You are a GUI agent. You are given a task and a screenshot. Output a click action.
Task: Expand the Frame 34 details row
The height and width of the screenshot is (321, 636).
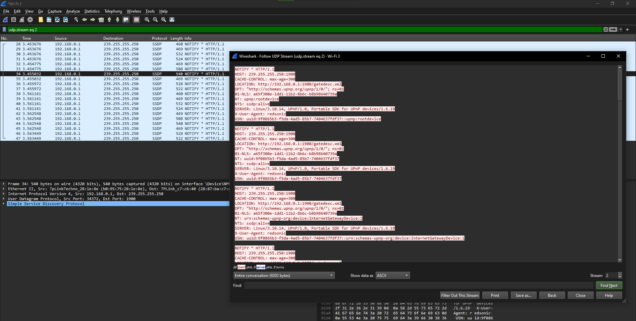tap(4, 184)
